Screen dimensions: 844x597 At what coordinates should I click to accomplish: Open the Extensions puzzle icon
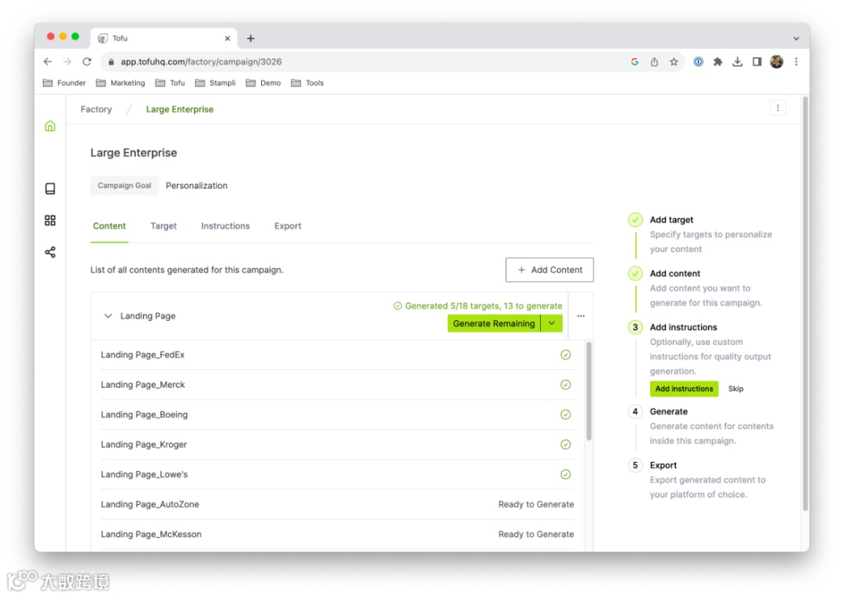click(x=717, y=62)
